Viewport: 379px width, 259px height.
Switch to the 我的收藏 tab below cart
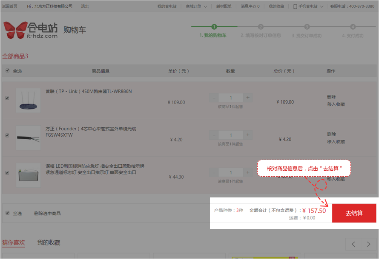point(49,243)
